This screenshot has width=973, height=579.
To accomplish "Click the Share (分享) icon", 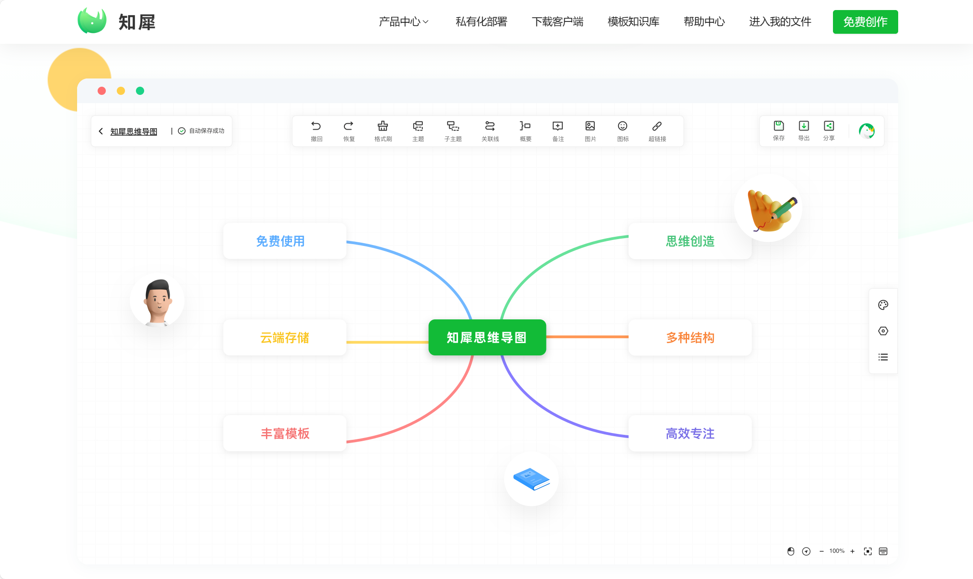I will pos(829,125).
